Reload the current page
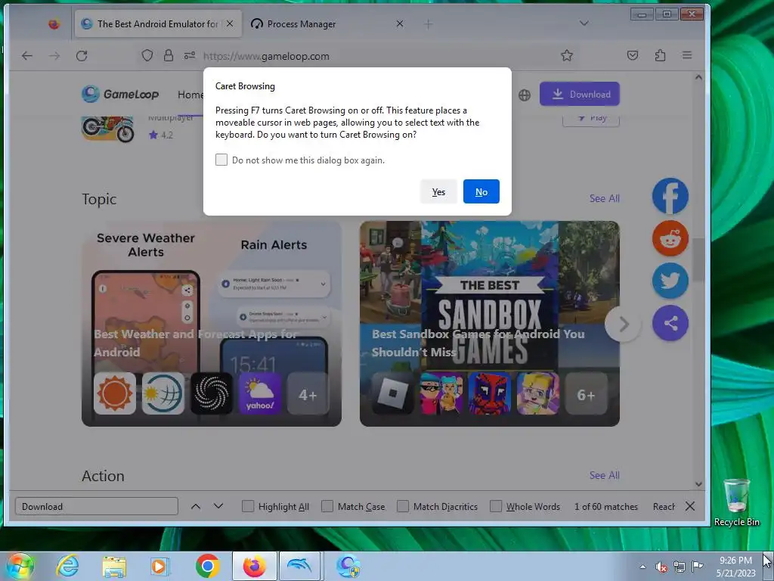Image resolution: width=774 pixels, height=581 pixels. tap(82, 56)
